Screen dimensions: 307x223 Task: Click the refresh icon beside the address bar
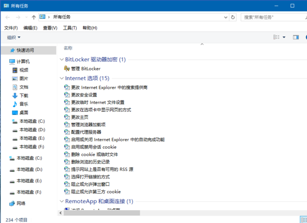pos(233,17)
